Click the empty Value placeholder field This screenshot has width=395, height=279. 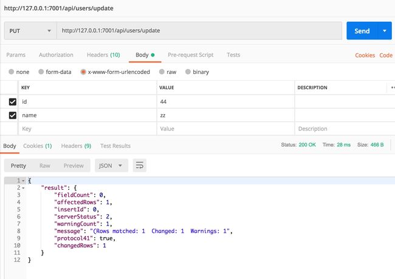tap(225, 129)
